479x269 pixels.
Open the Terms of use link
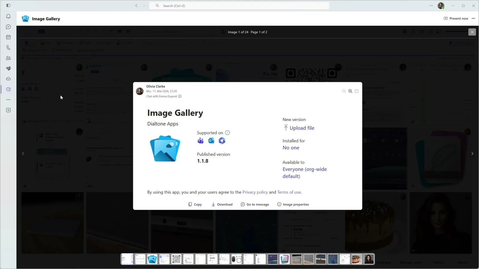click(289, 192)
